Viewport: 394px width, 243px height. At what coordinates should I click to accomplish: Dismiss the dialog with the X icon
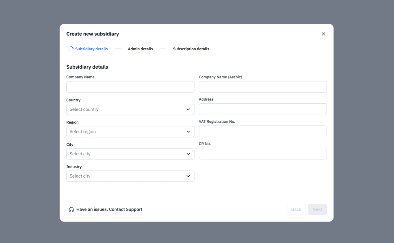[x=323, y=34]
